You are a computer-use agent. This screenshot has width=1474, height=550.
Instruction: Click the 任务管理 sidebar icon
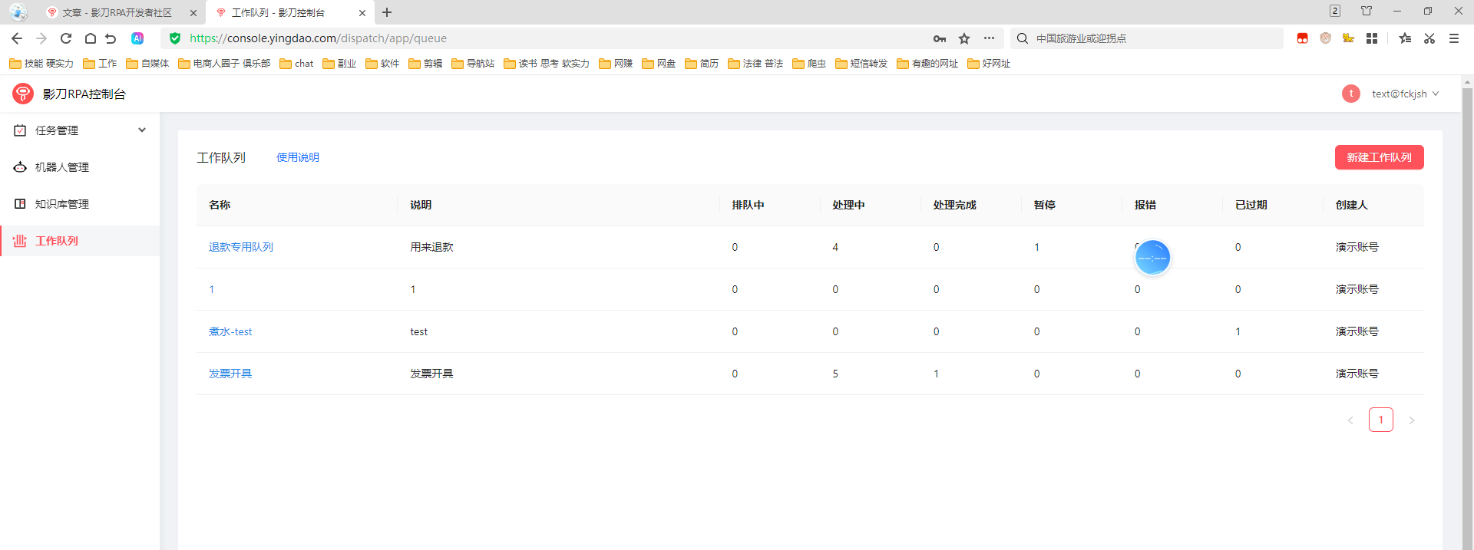tap(20, 130)
